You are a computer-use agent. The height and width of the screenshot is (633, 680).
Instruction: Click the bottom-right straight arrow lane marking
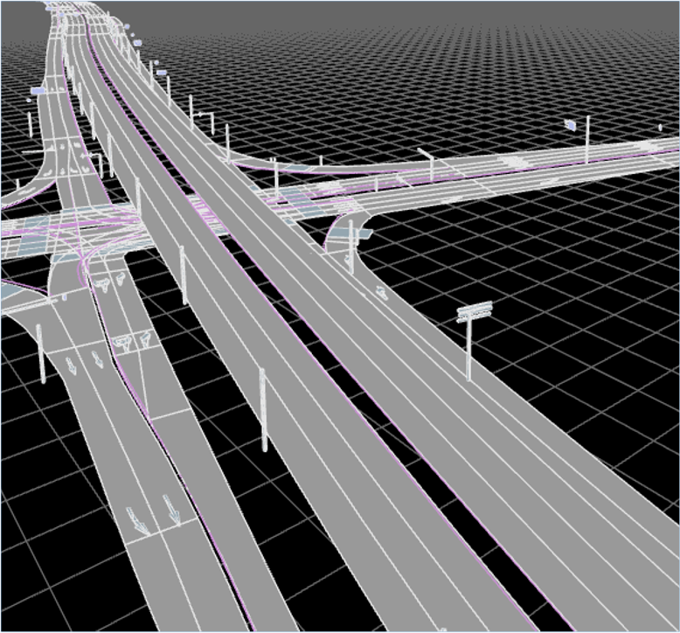[173, 511]
